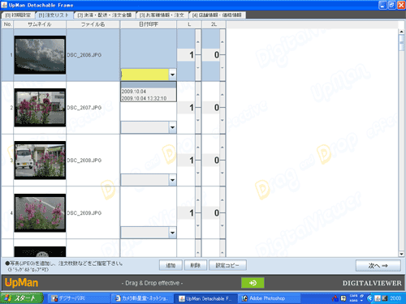
Task: Expand date stamp dropdown for DSC_2609.JPG
Action: tap(172, 233)
